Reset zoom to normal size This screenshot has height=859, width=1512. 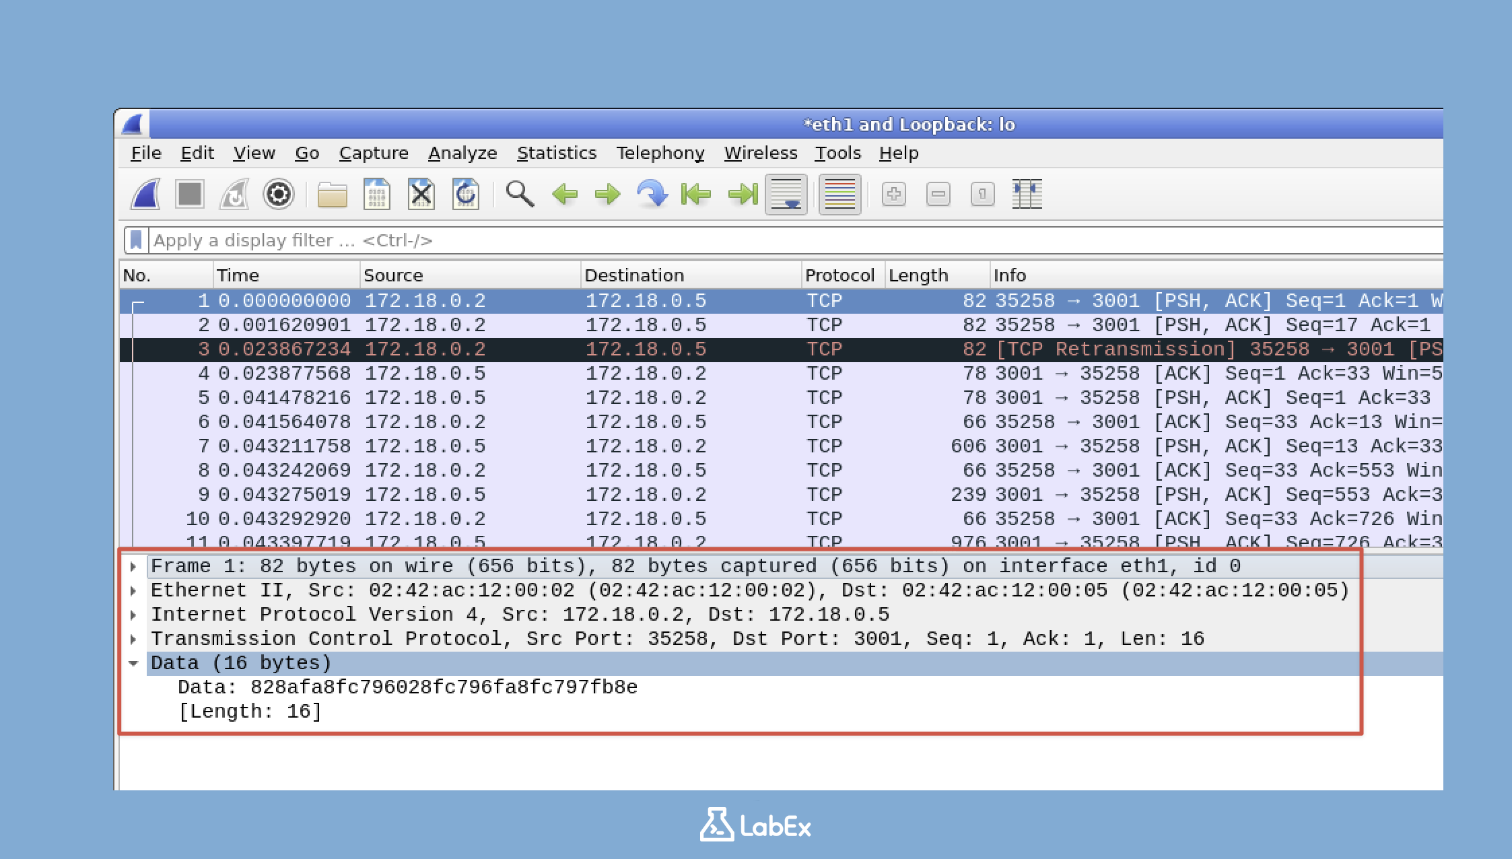click(x=982, y=194)
